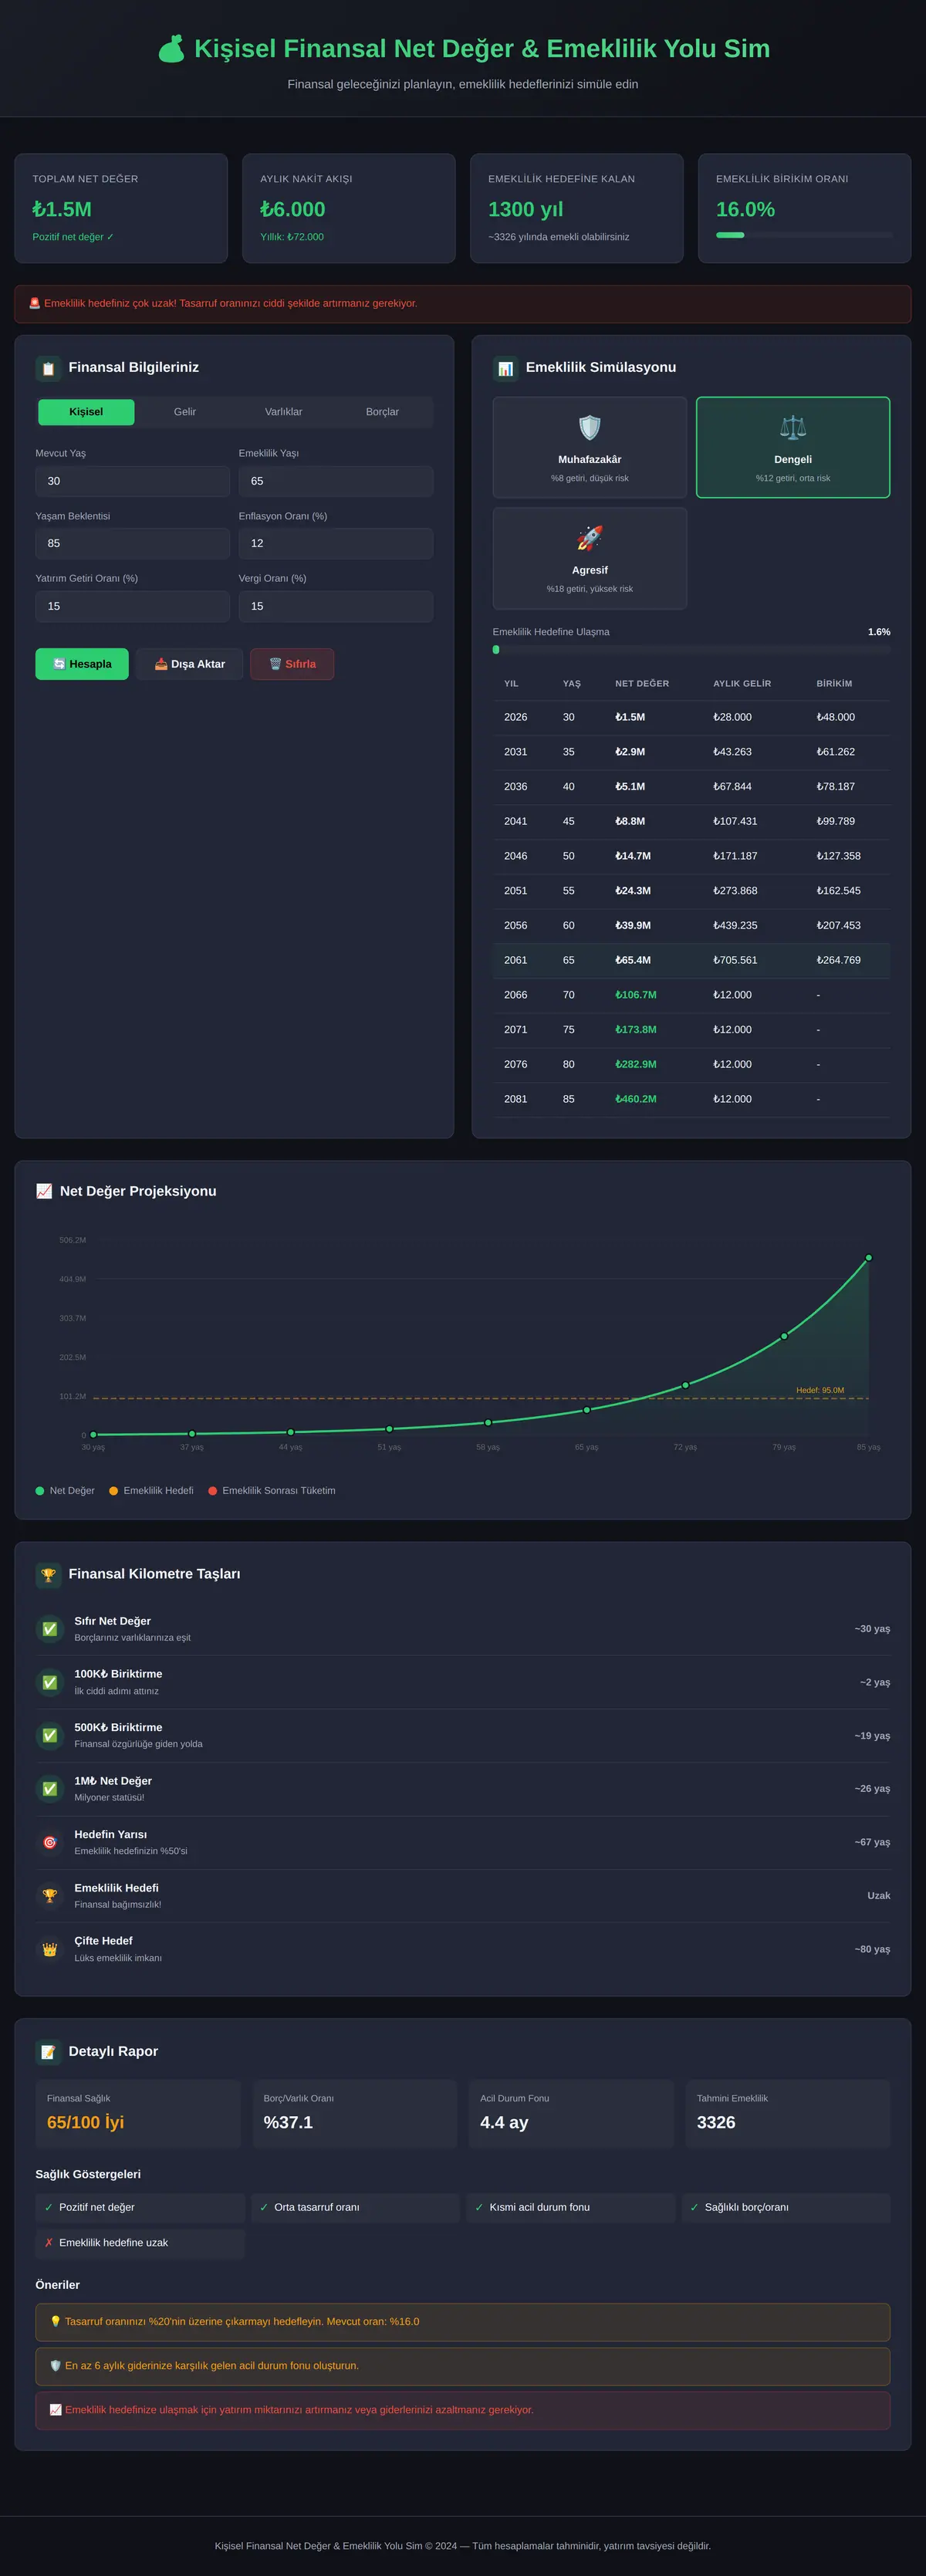Viewport: 926px width, 2576px height.
Task: Click the clipboard icon beside Finansal Bilgileriniz
Action: 48,368
